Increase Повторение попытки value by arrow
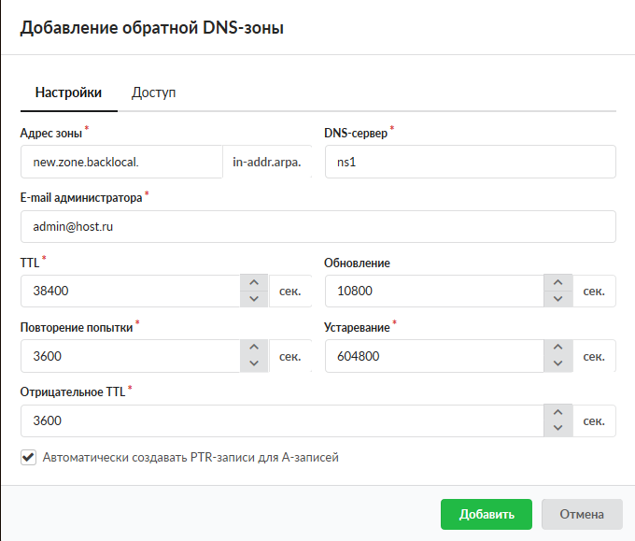Viewport: 635px width, 541px height. pyautogui.click(x=254, y=348)
